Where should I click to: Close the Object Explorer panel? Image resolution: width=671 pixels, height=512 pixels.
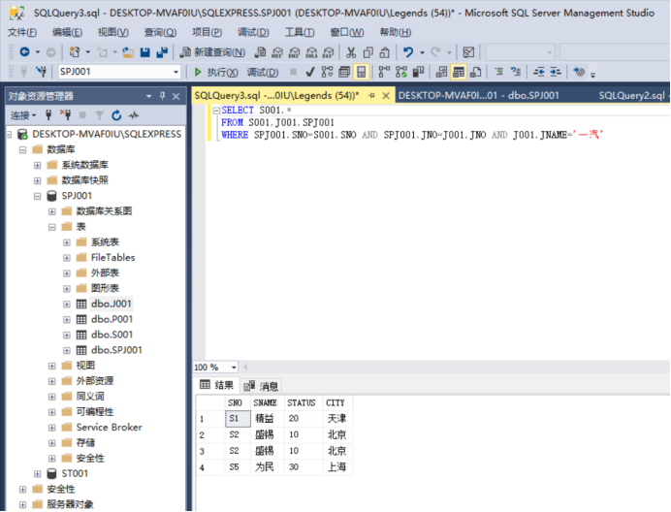click(176, 96)
